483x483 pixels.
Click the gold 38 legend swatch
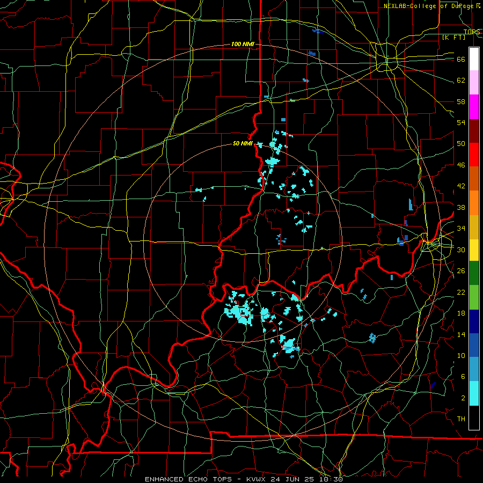[x=474, y=227]
